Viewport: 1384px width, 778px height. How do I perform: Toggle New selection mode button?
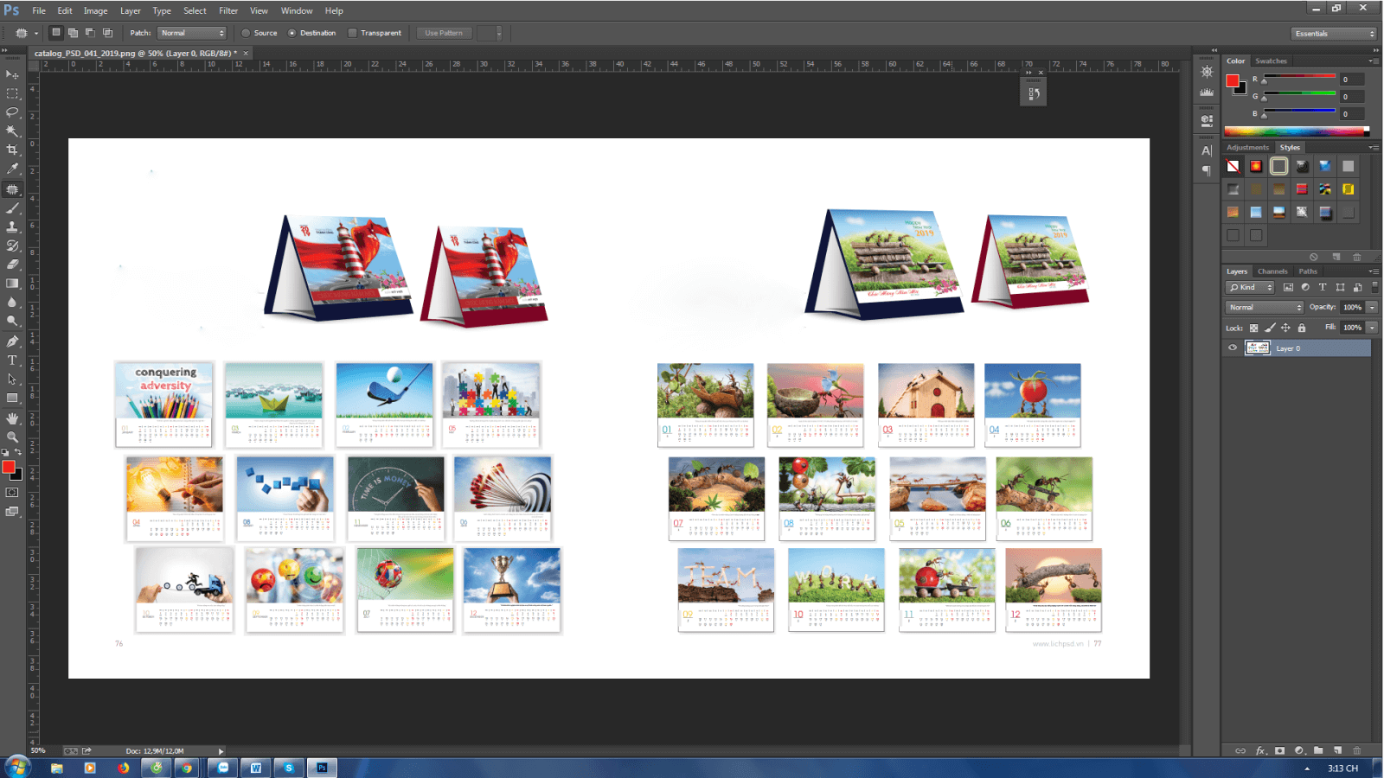(56, 33)
